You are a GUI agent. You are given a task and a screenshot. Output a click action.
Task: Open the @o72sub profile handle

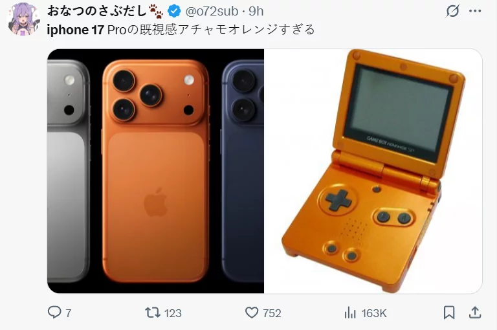point(212,11)
